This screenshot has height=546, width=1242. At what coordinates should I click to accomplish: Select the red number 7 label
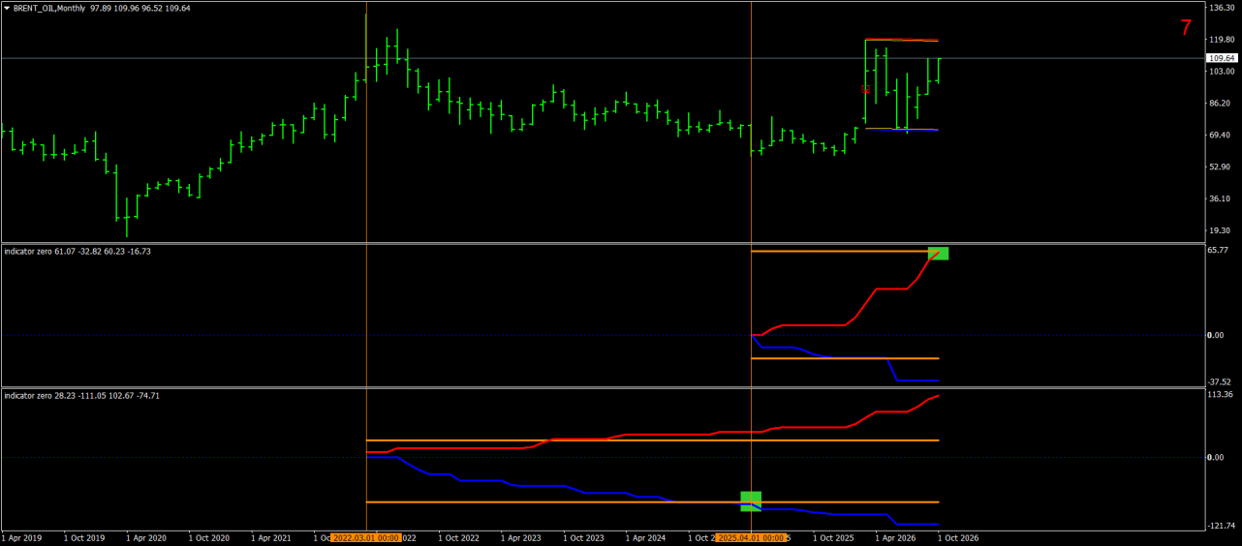click(1186, 28)
